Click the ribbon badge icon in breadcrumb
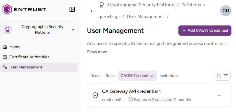This screenshot has height=112, width=236. tap(102, 5)
